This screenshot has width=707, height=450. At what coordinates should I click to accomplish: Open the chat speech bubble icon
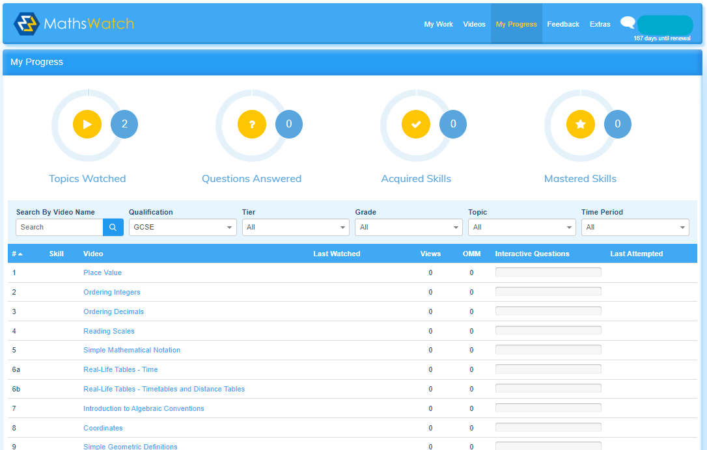pos(627,23)
